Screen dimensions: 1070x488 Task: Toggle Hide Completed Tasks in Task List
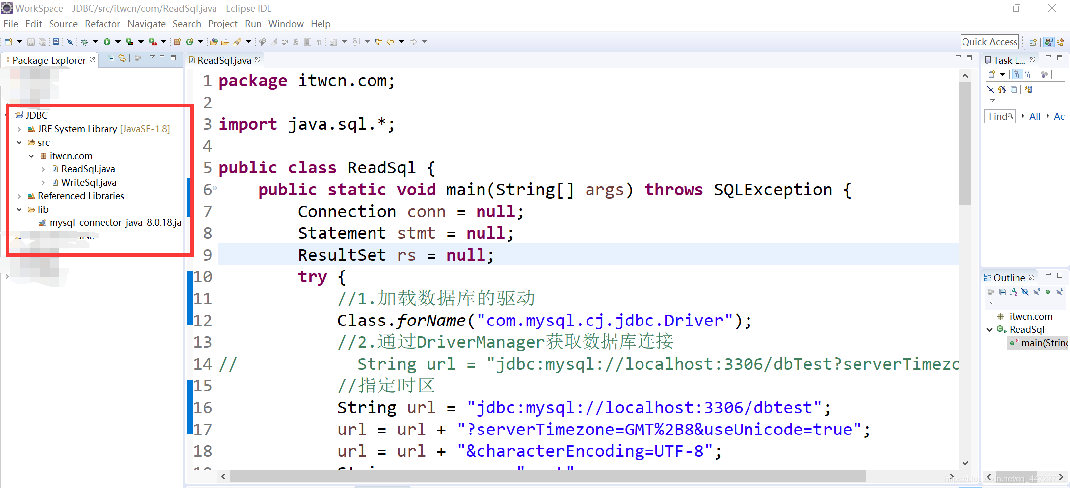click(x=991, y=89)
